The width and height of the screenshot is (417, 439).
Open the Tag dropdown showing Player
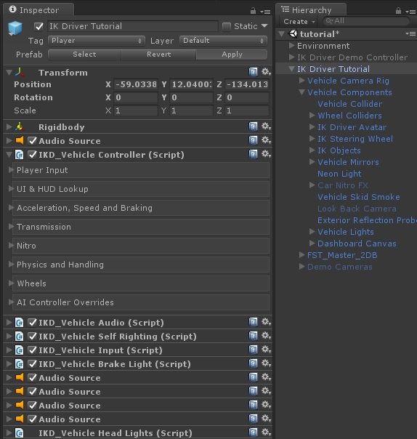coord(97,41)
